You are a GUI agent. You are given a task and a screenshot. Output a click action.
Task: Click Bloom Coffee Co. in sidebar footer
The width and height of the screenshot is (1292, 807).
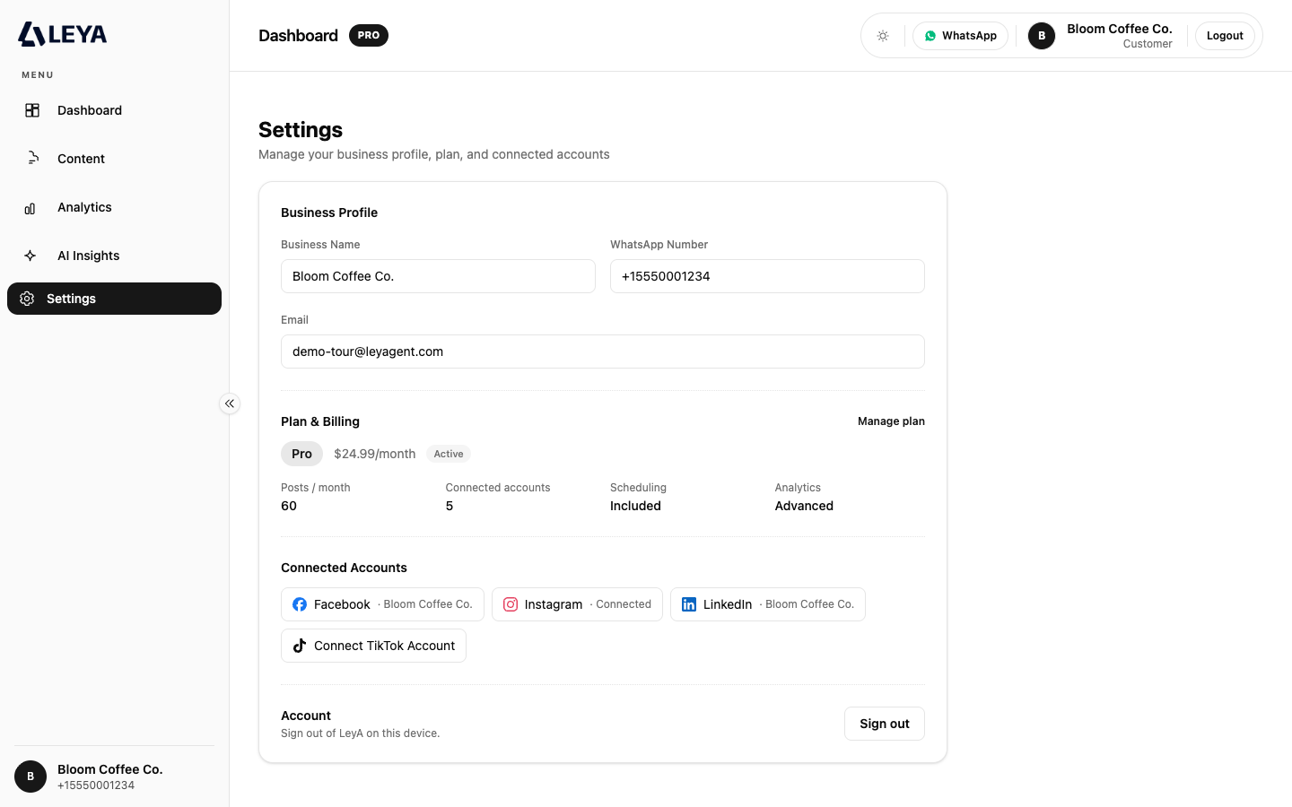coord(110,769)
